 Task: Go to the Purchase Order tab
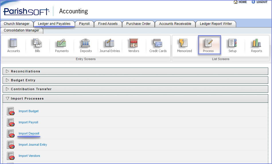(x=138, y=24)
